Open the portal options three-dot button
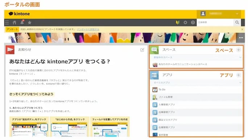 coord(241,38)
